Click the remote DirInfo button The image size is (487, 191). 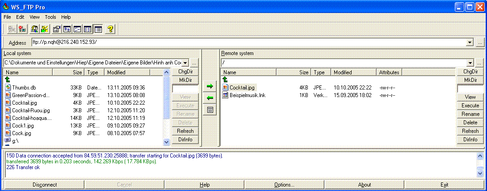pos(470,140)
